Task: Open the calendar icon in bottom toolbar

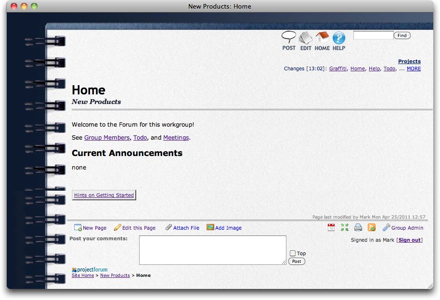Action: [331, 227]
